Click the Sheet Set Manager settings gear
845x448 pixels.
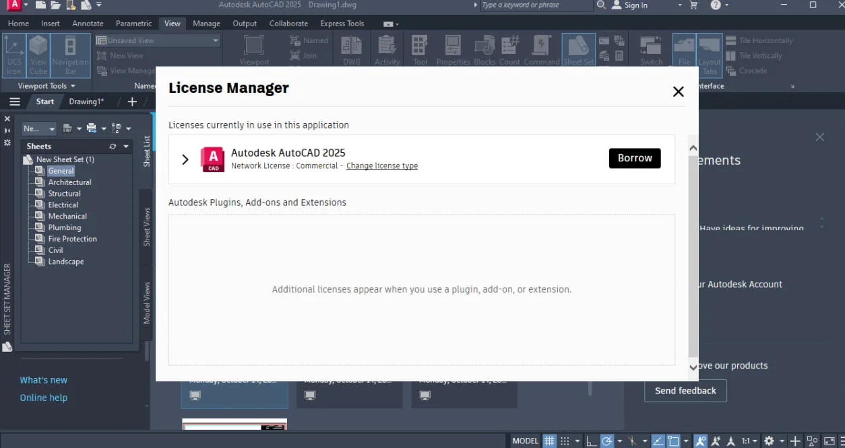click(x=7, y=143)
